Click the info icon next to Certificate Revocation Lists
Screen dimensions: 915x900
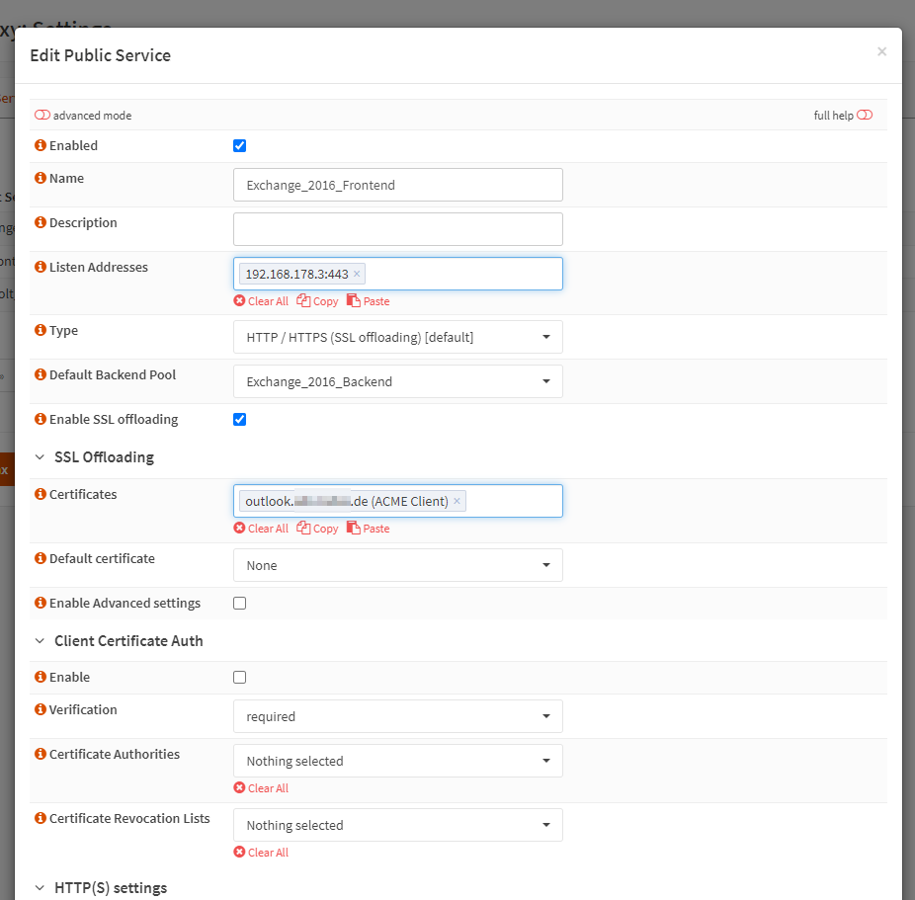(x=41, y=818)
